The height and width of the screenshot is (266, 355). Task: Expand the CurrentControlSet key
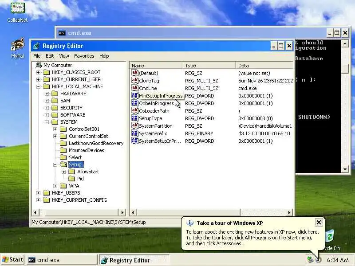[55, 136]
